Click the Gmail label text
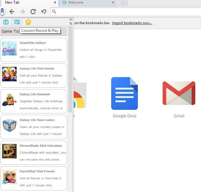 click(179, 116)
